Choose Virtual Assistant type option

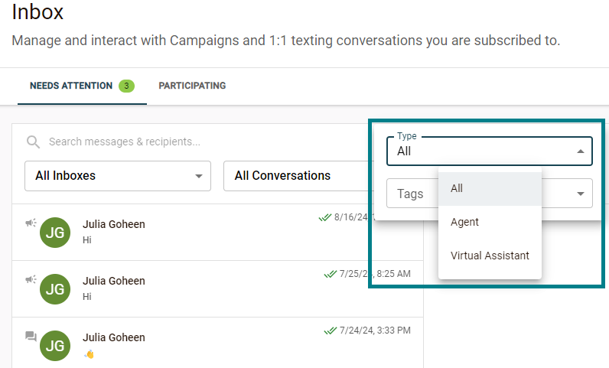tap(490, 256)
